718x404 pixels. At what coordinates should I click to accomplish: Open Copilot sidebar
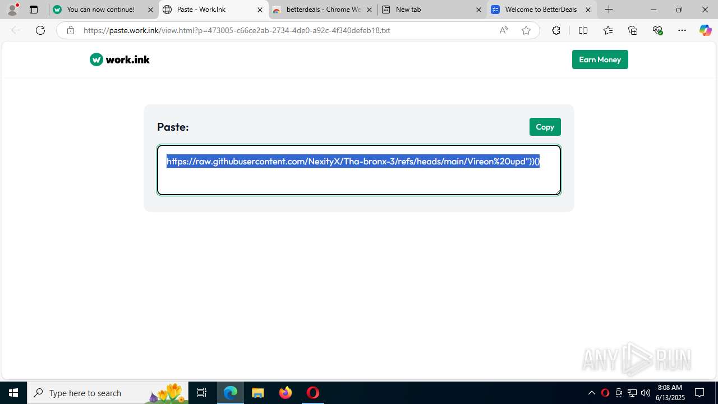[x=705, y=30]
